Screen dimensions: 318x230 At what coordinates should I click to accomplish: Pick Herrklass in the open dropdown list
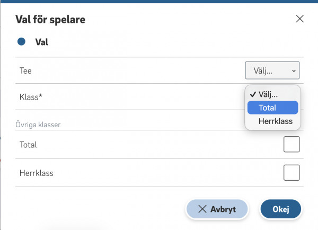click(272, 121)
